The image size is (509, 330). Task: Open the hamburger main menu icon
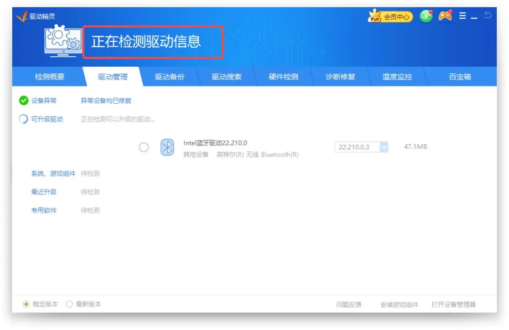462,16
